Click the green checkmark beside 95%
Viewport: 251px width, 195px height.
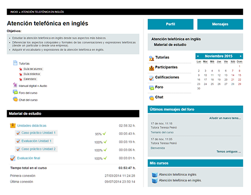tap(104, 133)
